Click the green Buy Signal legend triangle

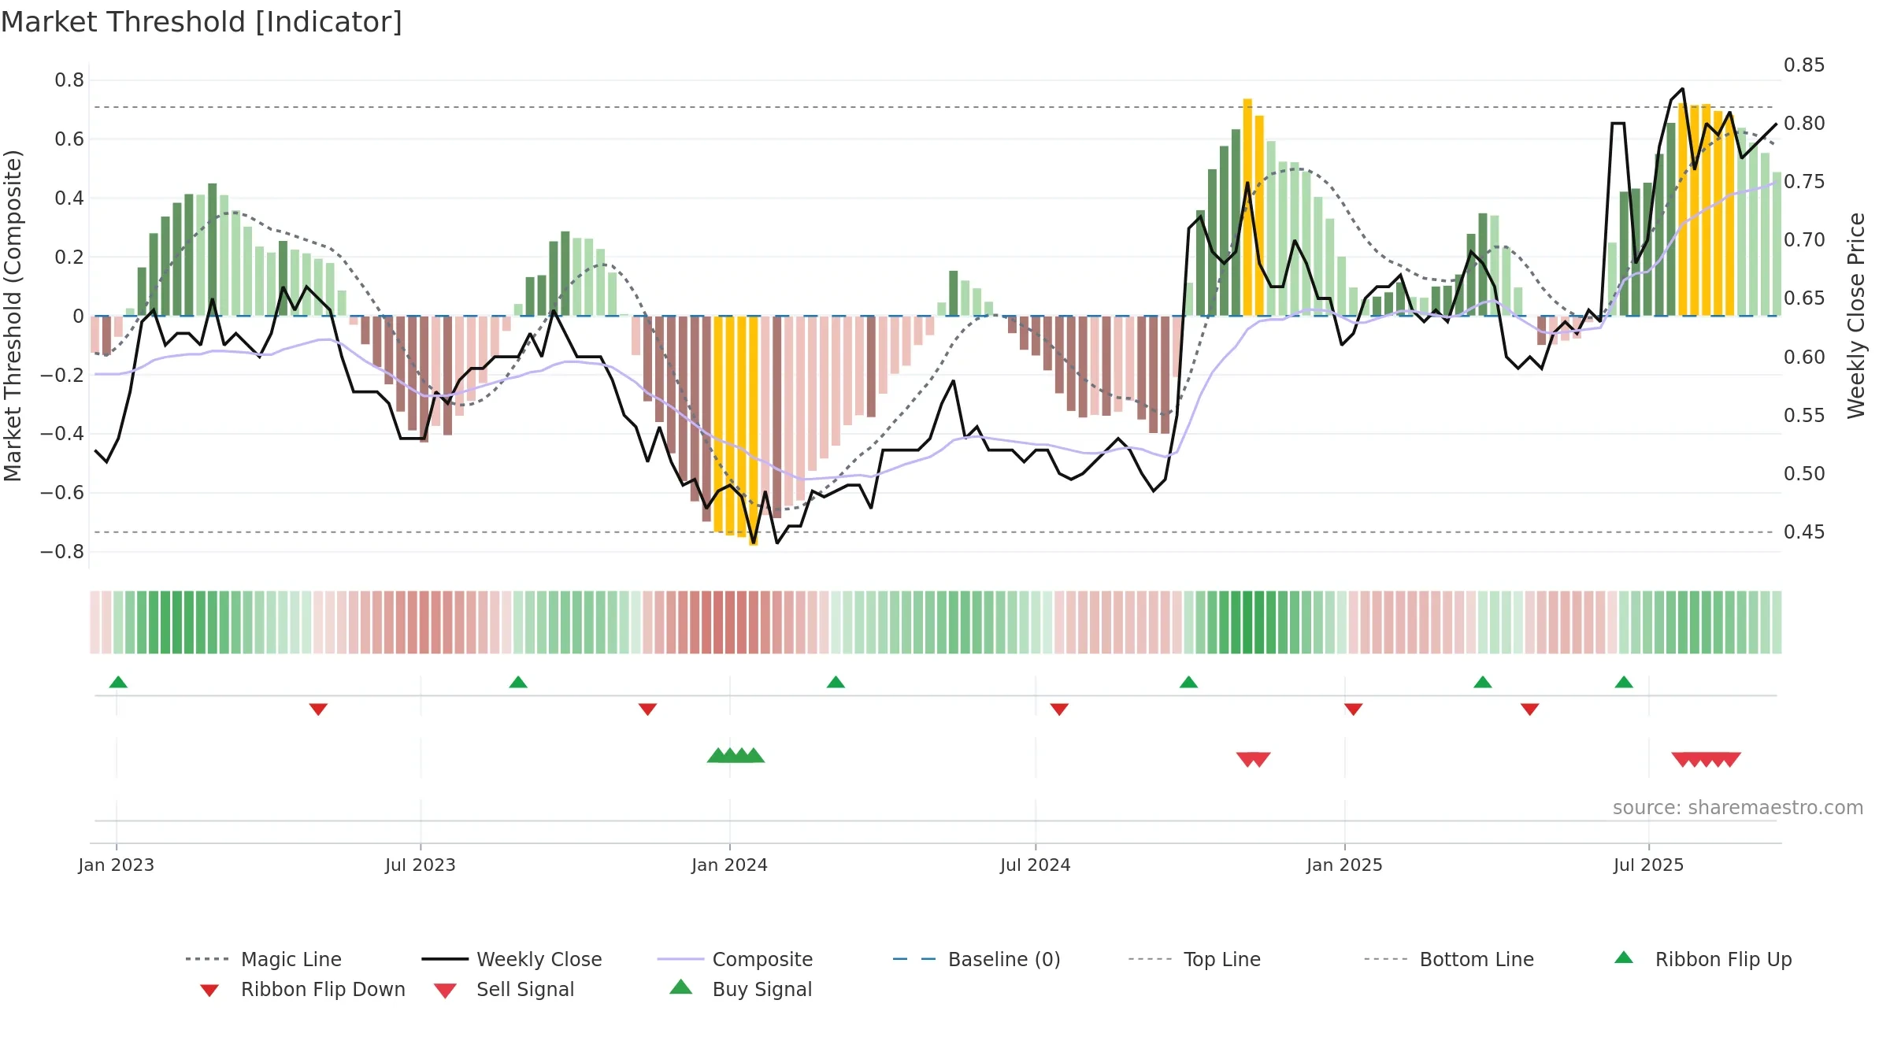[x=681, y=987]
